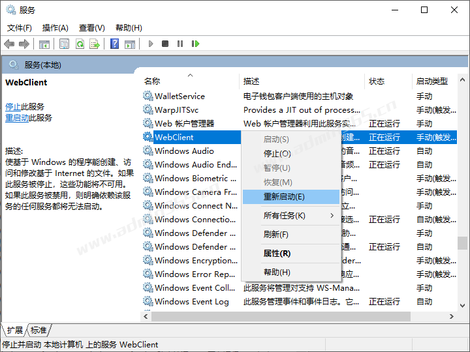The width and height of the screenshot is (470, 352).
Task: Click the vertical scrollbar up arrow
Action: [462, 80]
